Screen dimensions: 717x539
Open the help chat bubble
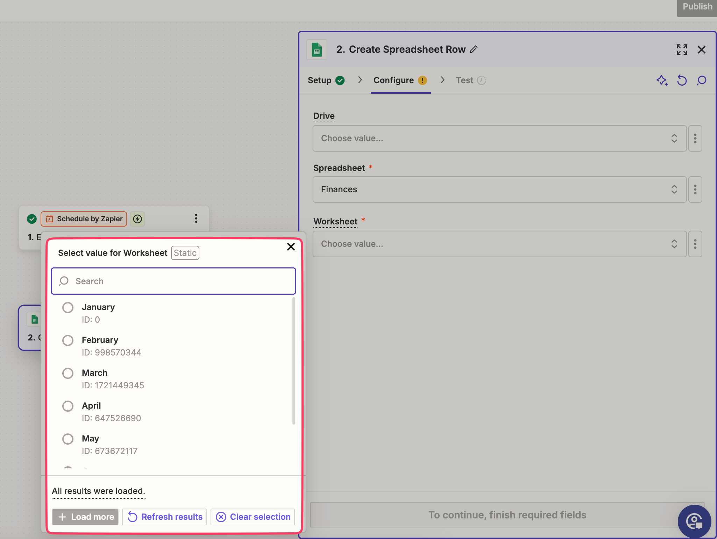tap(694, 521)
